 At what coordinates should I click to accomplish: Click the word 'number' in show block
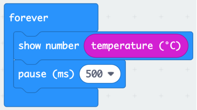pos(62,46)
